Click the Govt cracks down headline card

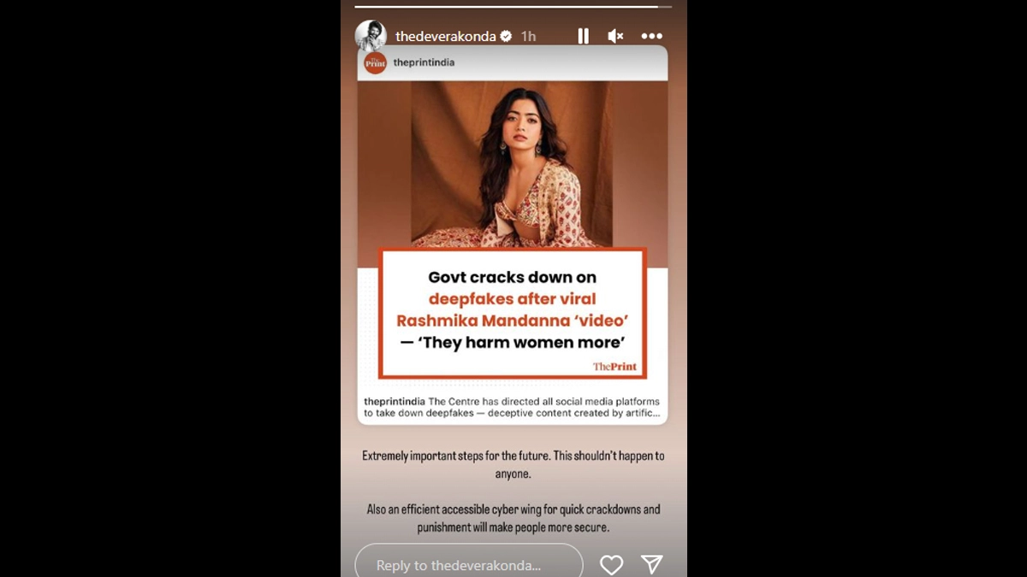tap(513, 313)
